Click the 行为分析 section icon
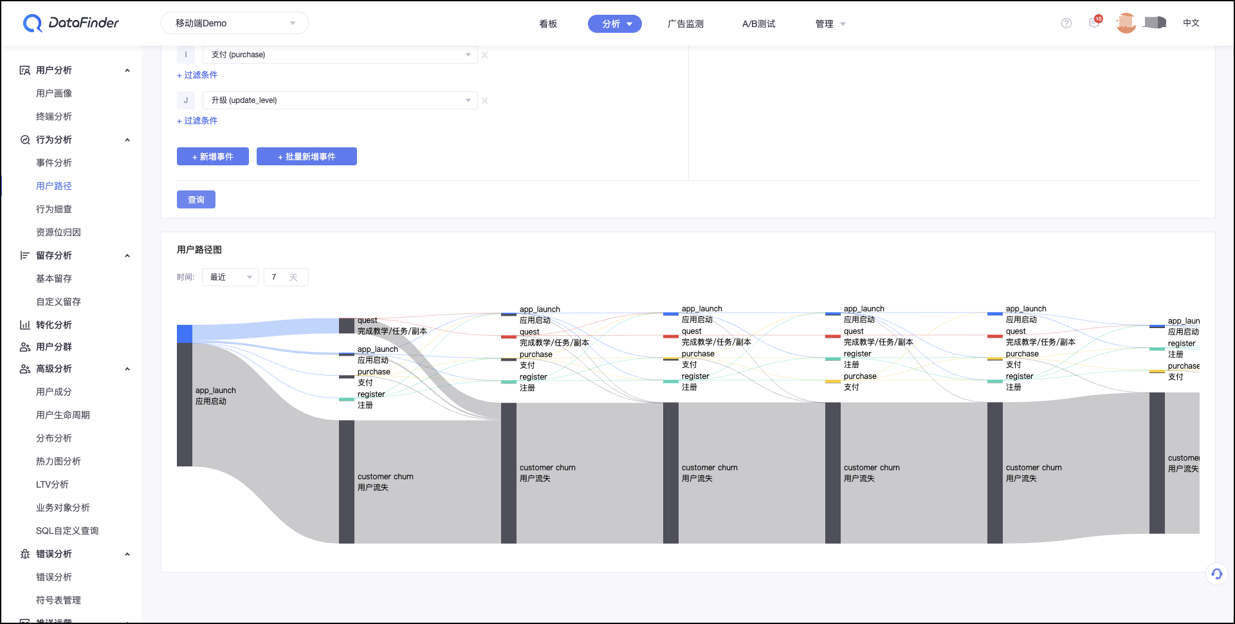The height and width of the screenshot is (624, 1235). (25, 140)
